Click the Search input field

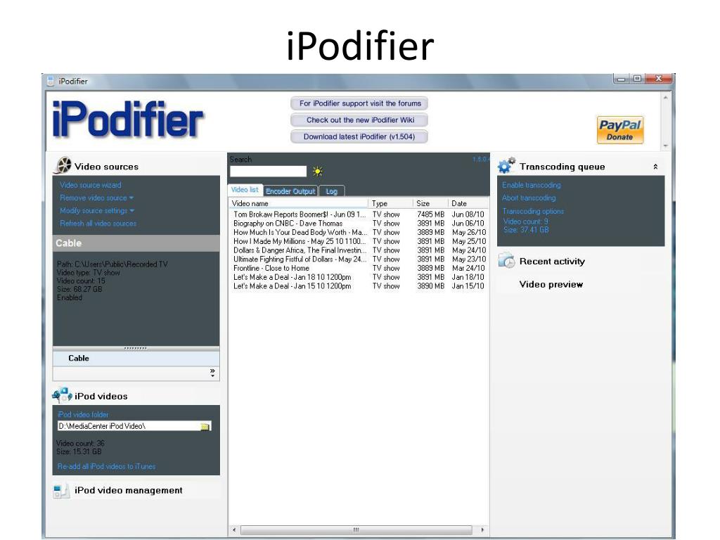click(x=268, y=172)
